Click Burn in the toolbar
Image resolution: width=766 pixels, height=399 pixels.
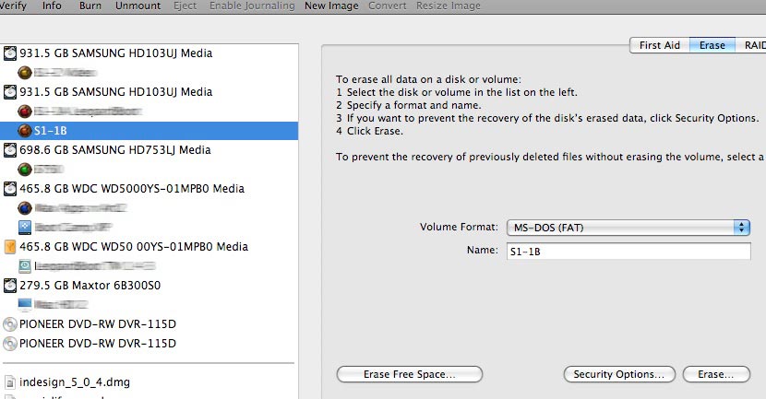point(90,6)
